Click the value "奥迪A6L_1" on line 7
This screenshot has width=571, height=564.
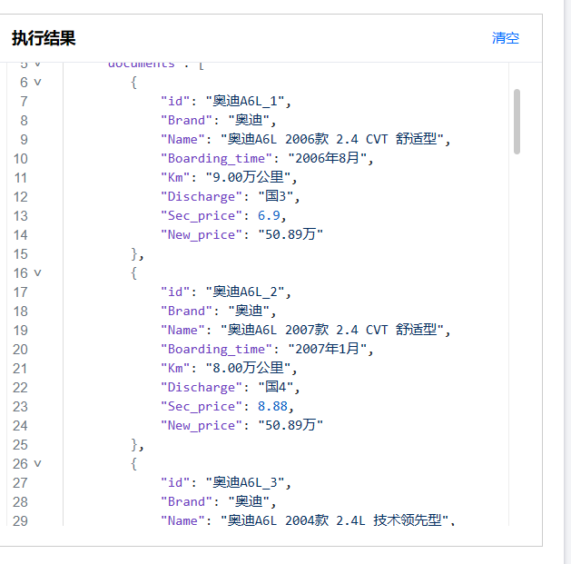(x=245, y=102)
